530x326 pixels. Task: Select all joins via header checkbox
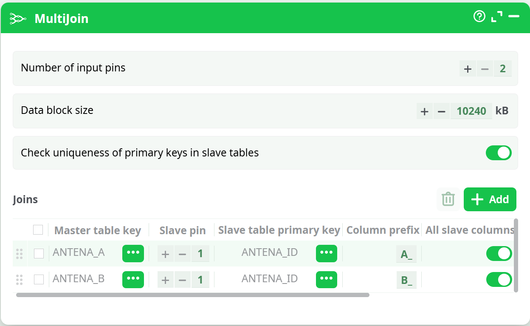pyautogui.click(x=38, y=230)
